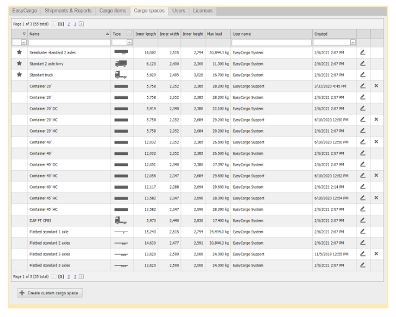The width and height of the screenshot is (396, 317).
Task: Open the favorites filter dropdown in first column
Action: point(23,42)
